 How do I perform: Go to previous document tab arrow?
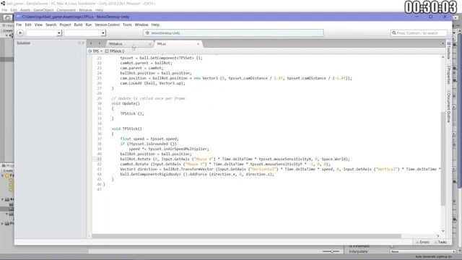(x=91, y=43)
